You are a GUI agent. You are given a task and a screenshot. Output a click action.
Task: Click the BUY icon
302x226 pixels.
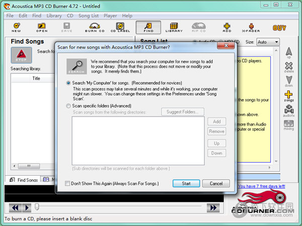pos(279,28)
